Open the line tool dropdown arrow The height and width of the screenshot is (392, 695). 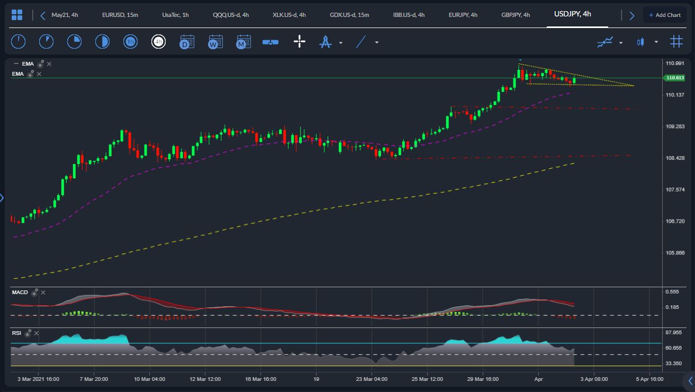[x=376, y=42]
